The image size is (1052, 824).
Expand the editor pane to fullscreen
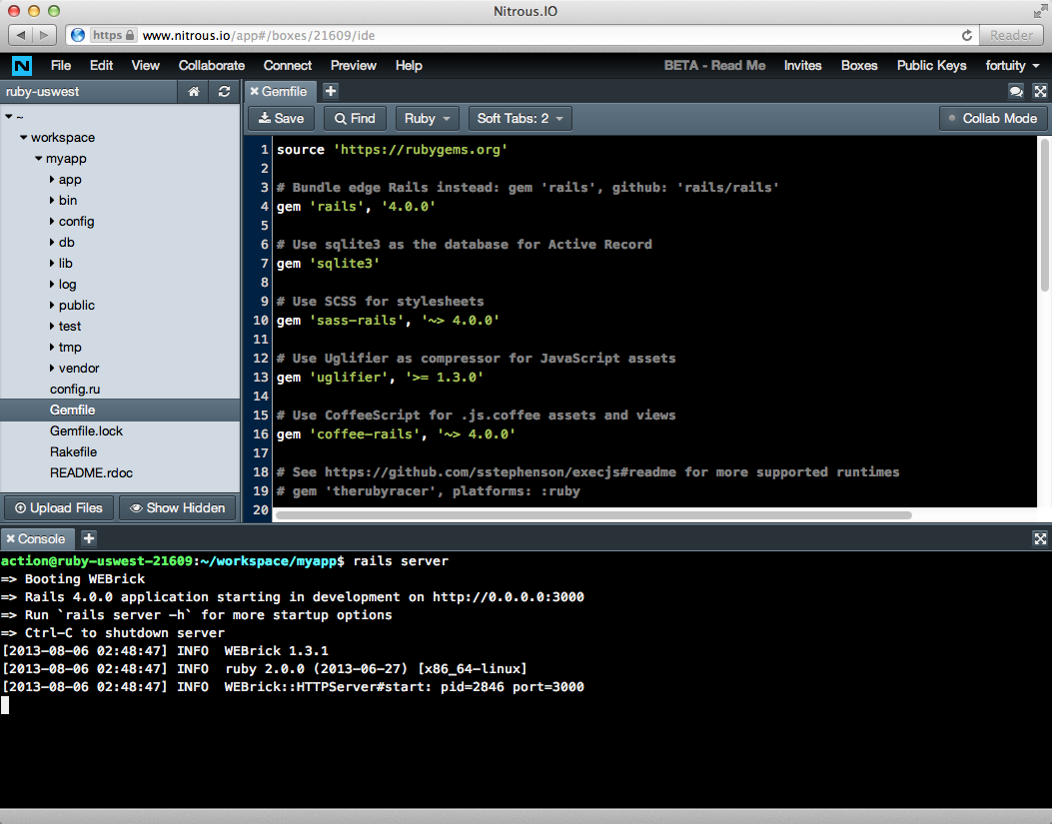pos(1040,91)
